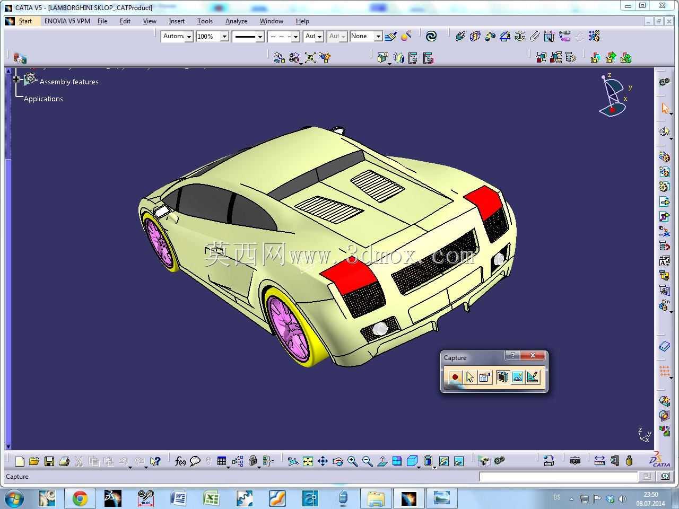Open the Windows Start button
The width and height of the screenshot is (679, 509).
point(14,498)
